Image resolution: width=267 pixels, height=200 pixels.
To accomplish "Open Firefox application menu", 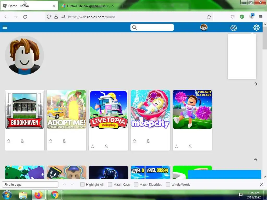I will tap(261, 17).
